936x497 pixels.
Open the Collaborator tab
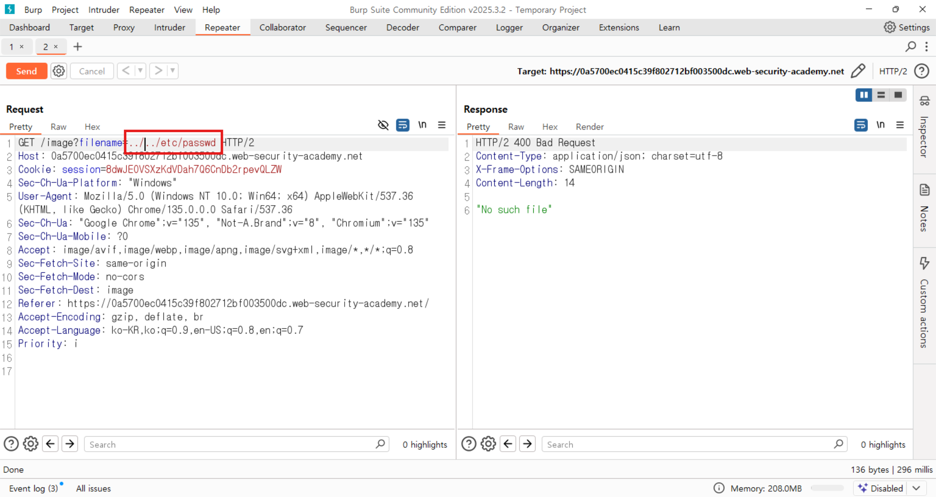click(x=283, y=28)
